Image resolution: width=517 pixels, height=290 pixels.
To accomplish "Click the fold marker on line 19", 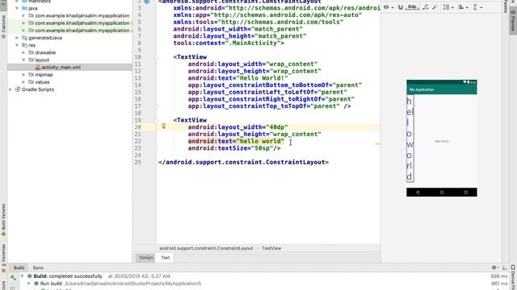I will (156, 120).
